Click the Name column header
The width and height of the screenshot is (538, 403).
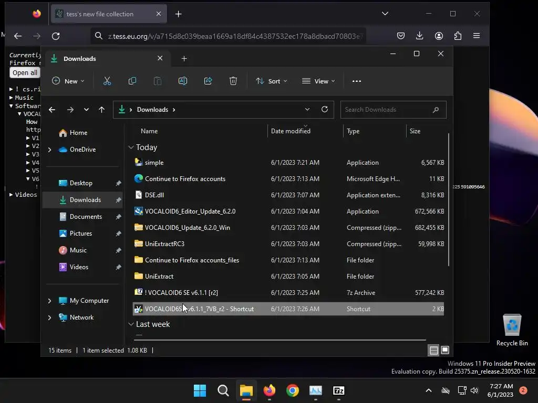click(149, 131)
